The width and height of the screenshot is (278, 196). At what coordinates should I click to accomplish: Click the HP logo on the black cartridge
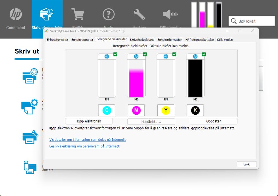coord(195,56)
